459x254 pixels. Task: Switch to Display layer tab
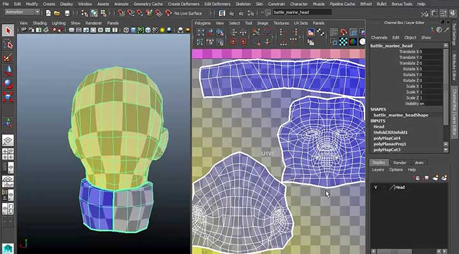(x=379, y=162)
